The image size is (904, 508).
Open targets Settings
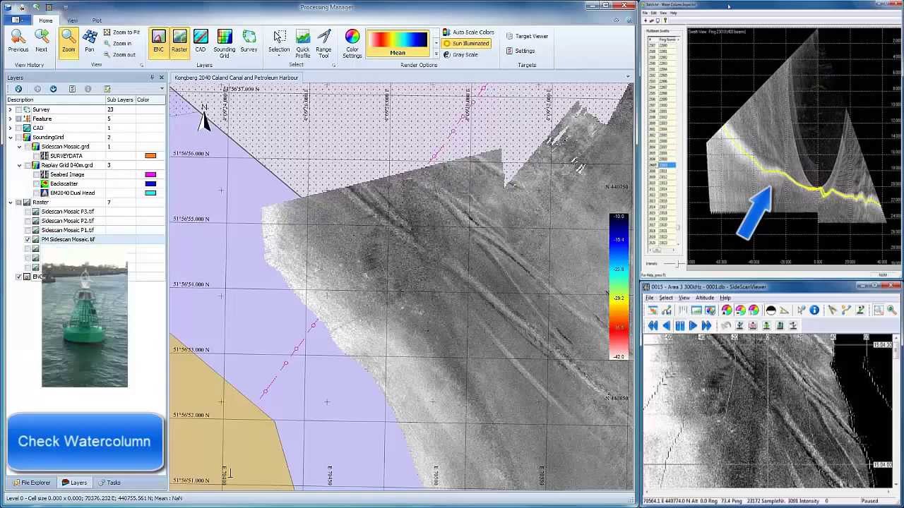point(521,51)
